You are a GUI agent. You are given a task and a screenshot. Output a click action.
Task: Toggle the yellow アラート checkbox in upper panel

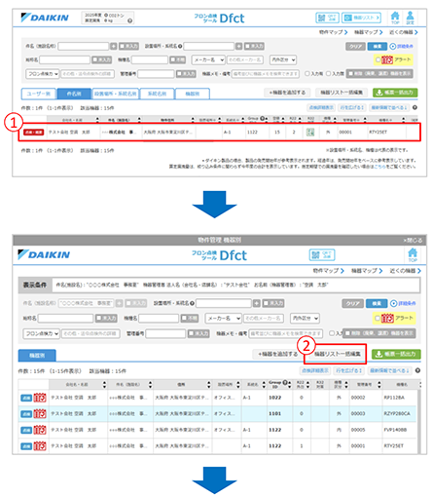pos(378,59)
